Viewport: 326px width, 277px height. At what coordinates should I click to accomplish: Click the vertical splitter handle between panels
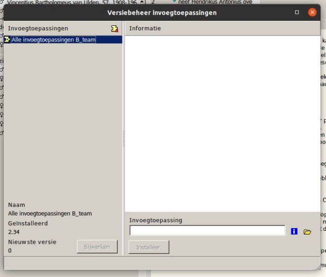123,138
